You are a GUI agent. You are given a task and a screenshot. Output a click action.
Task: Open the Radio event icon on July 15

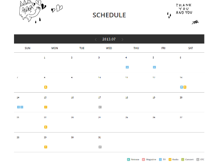[x=46, y=107]
